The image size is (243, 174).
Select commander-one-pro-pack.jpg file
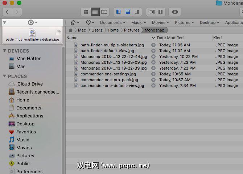[109, 80]
